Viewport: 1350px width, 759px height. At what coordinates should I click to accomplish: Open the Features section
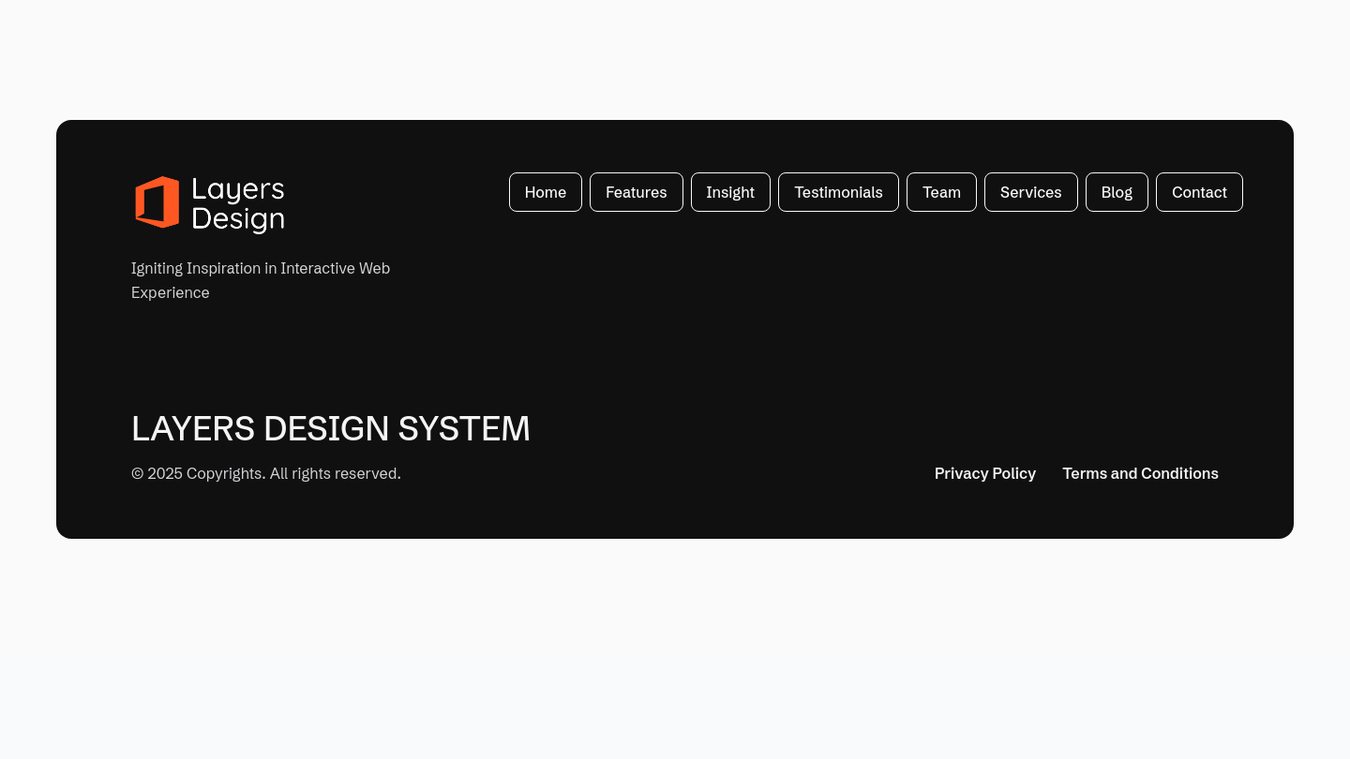636,192
